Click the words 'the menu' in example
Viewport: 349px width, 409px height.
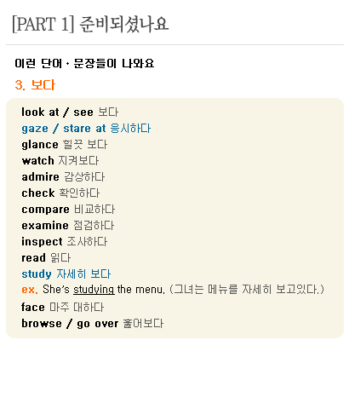coord(141,290)
